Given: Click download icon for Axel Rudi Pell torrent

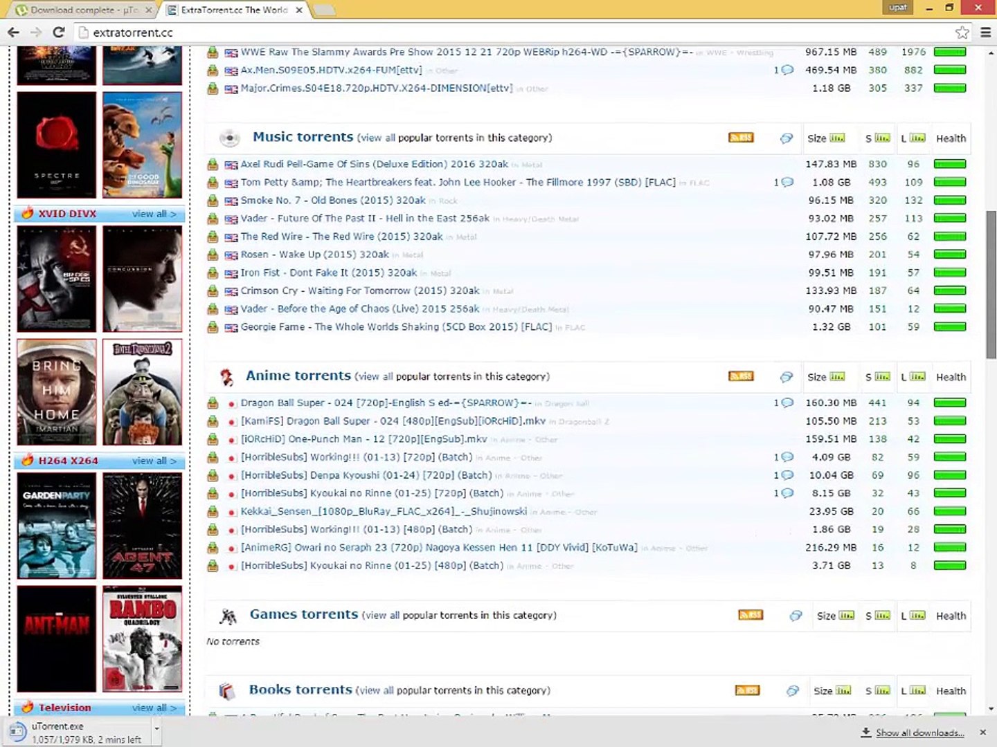Looking at the screenshot, I should (x=213, y=165).
